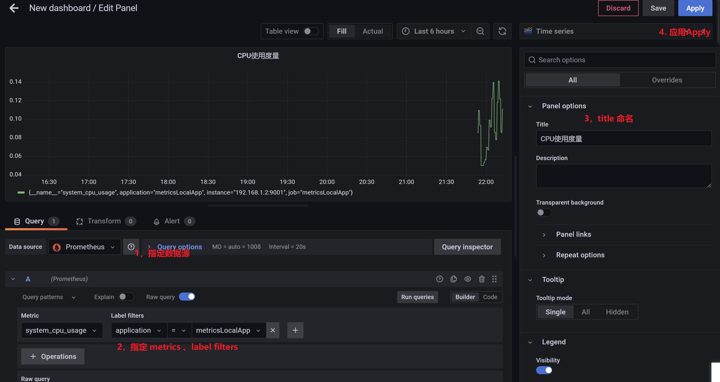Open Query inspector

[x=467, y=247]
